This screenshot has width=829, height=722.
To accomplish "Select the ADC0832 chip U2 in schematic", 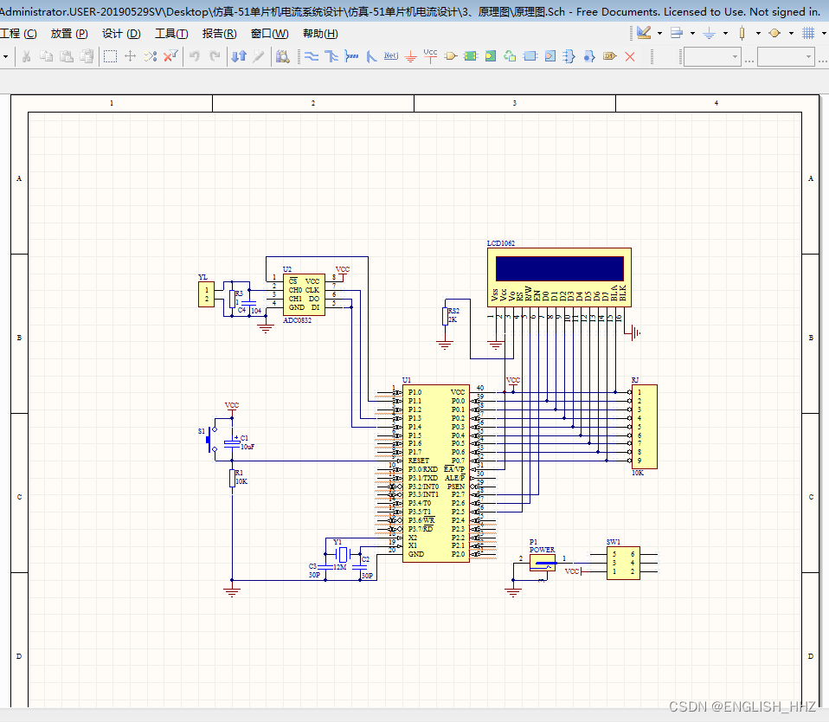I will click(x=304, y=295).
